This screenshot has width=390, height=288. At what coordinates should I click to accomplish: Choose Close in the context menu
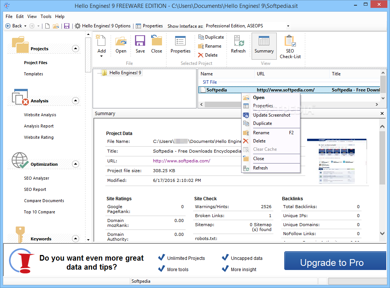271,159
